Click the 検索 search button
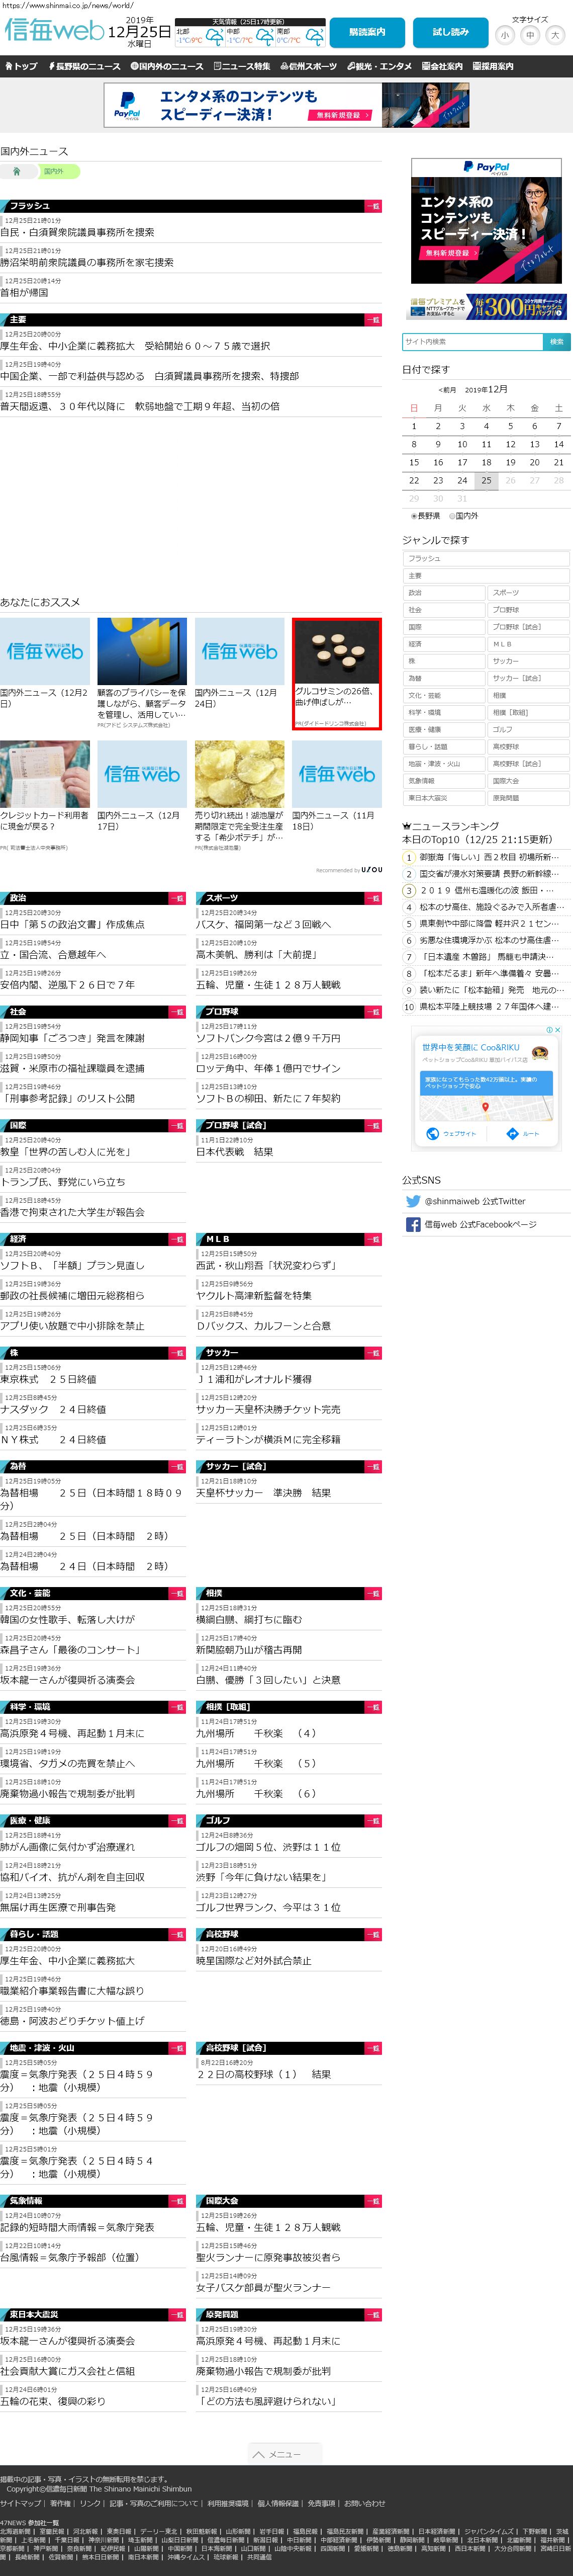Image resolution: width=573 pixels, height=2576 pixels. [556, 342]
